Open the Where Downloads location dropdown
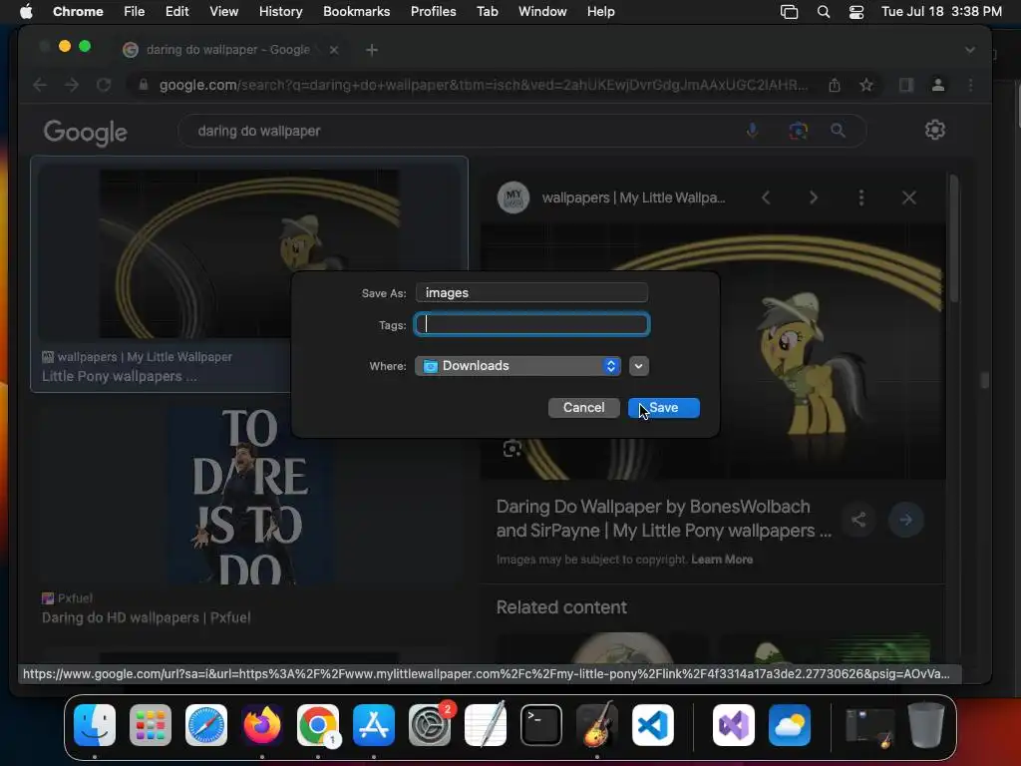The height and width of the screenshot is (766, 1021). pos(517,366)
